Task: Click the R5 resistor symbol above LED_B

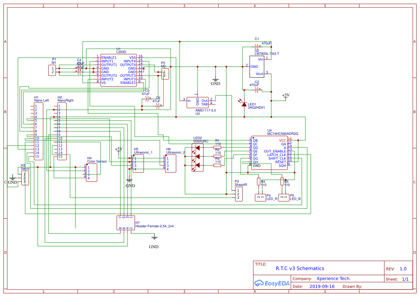Action: [282, 182]
